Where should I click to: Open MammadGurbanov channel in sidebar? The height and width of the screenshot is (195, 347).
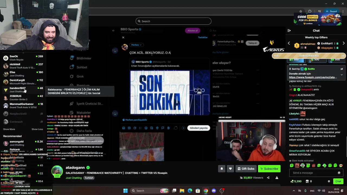[23, 106]
